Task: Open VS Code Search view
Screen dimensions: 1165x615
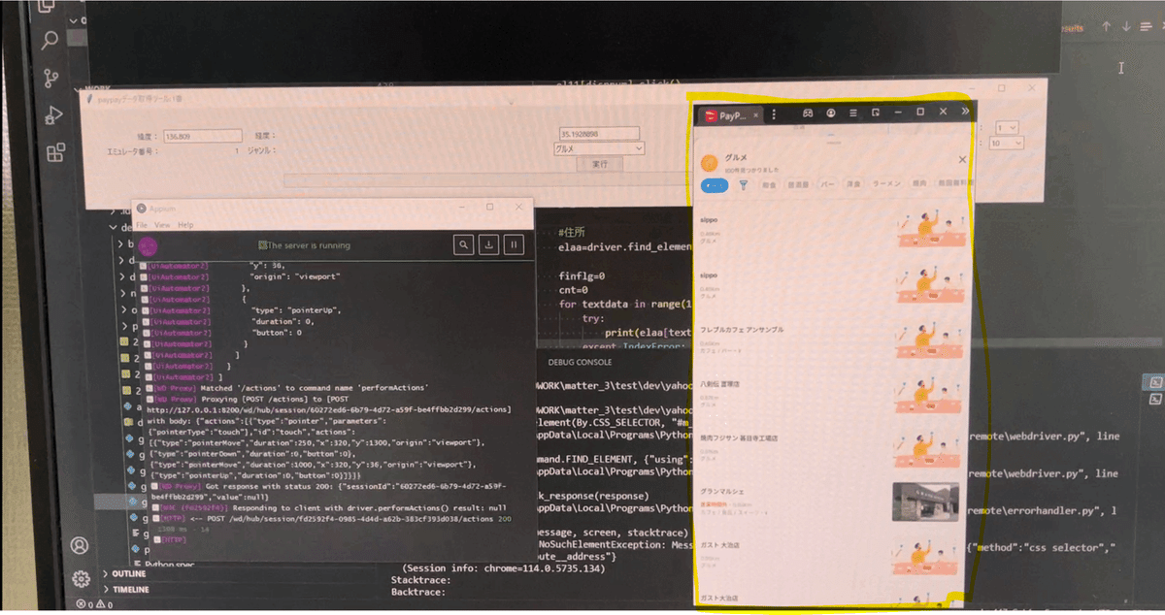Action: 50,41
